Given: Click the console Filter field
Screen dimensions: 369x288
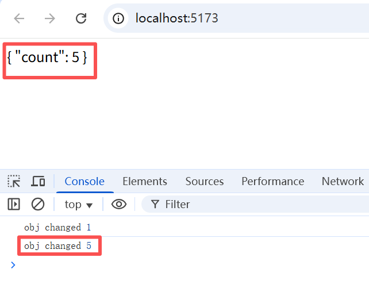Looking at the screenshot, I should [255, 204].
